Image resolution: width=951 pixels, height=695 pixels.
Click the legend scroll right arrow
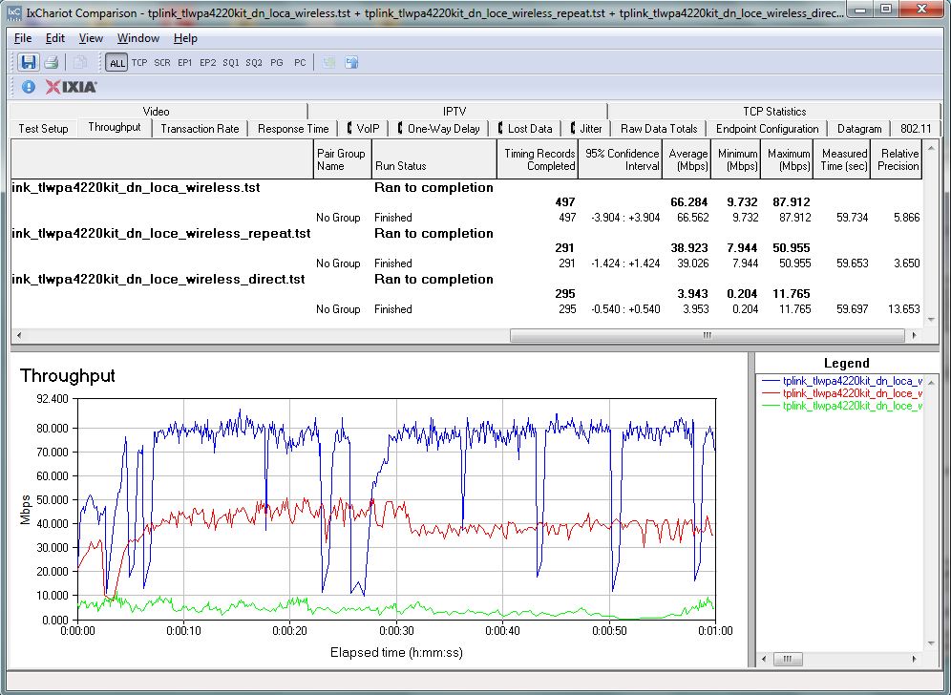(914, 659)
